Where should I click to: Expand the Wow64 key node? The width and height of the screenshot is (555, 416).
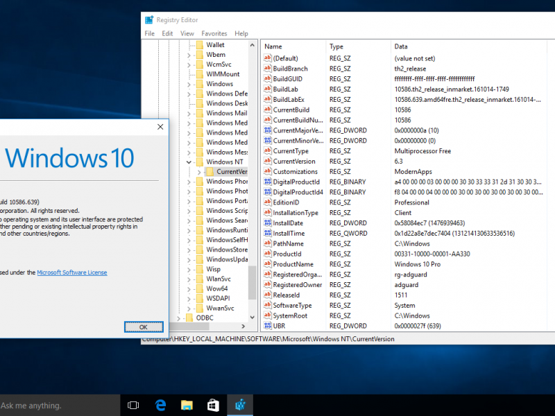[x=189, y=288]
